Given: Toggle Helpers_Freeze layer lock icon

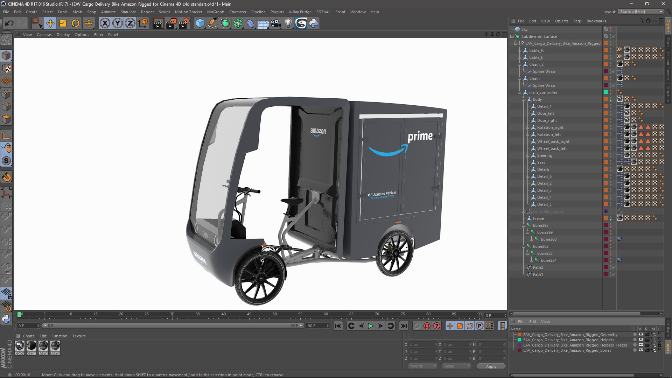Looking at the screenshot, I should click(659, 345).
